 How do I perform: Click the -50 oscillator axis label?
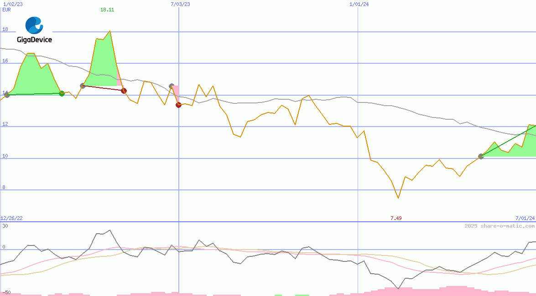tap(6, 292)
